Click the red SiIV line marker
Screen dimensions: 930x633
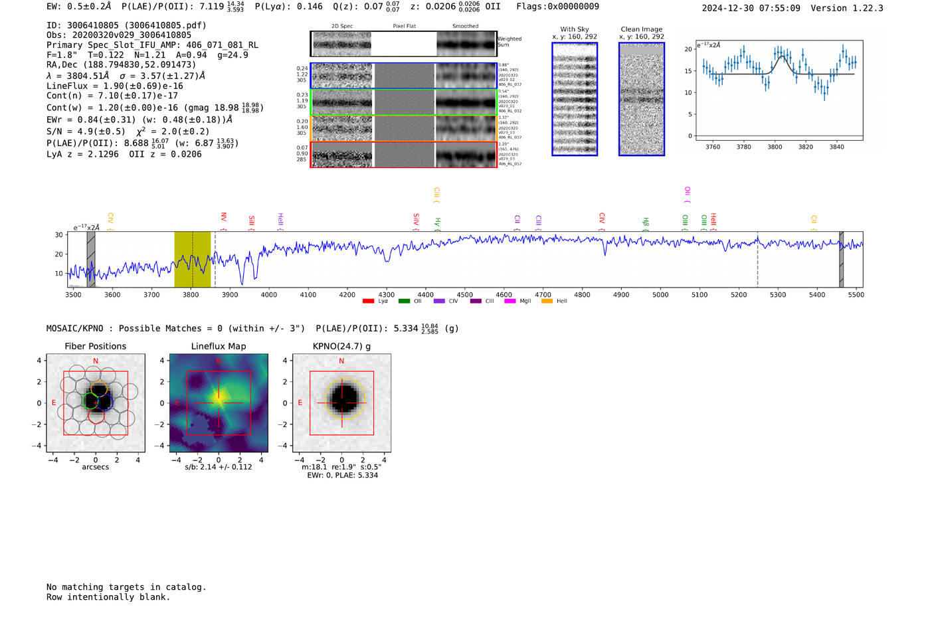(417, 221)
